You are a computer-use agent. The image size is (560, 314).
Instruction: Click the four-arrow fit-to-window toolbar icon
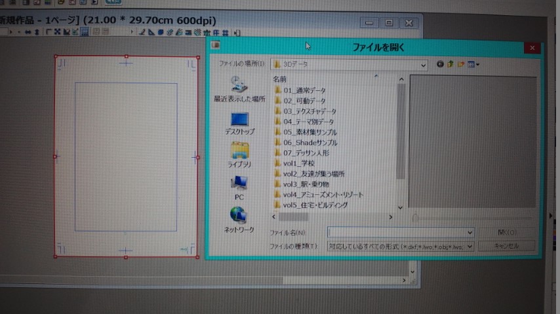57,32
